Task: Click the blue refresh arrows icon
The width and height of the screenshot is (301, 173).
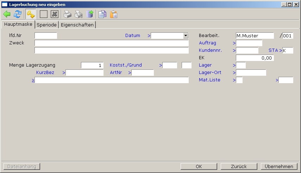Action: pos(18,14)
